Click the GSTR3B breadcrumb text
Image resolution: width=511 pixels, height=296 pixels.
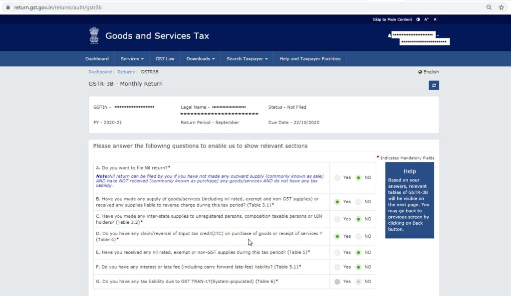[x=150, y=72]
